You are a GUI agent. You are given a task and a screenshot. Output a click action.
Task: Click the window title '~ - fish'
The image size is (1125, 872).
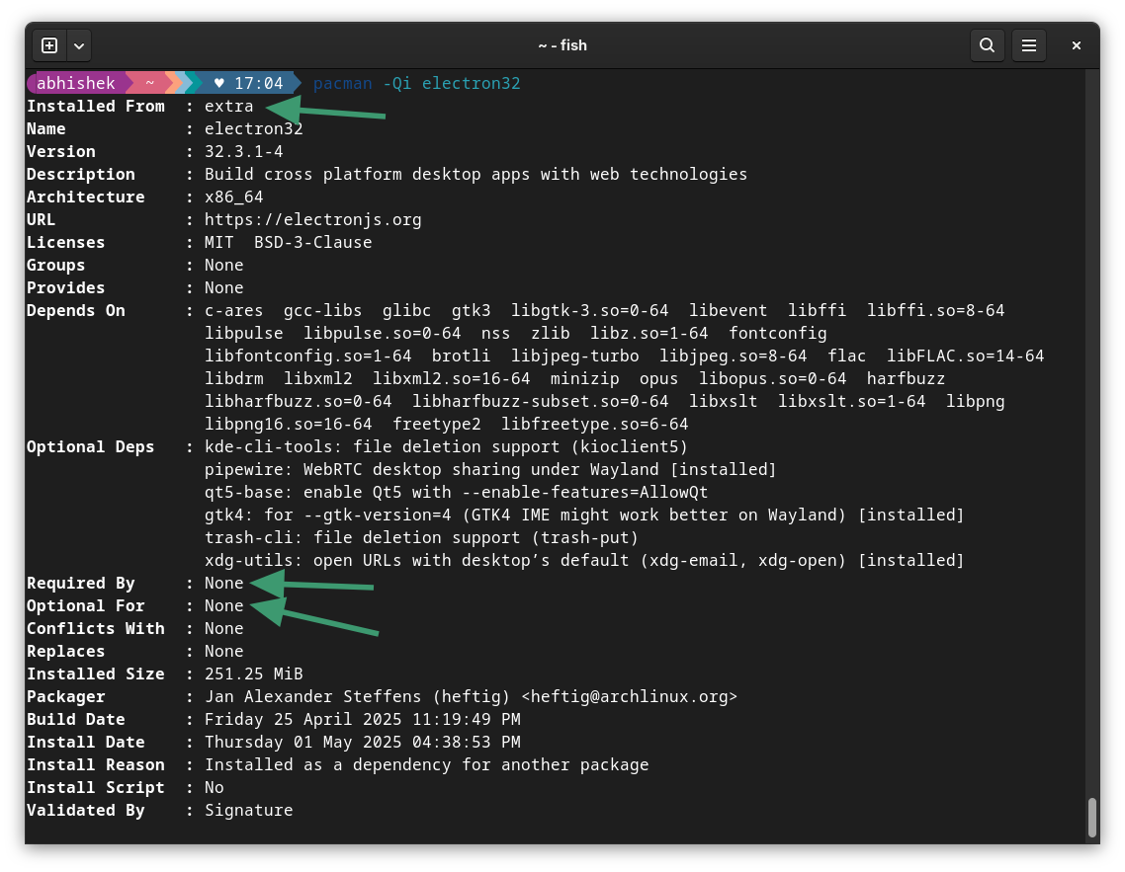pyautogui.click(x=562, y=45)
